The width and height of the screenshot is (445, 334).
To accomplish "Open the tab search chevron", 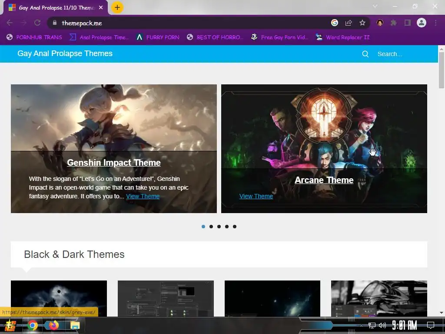I will click(375, 6).
